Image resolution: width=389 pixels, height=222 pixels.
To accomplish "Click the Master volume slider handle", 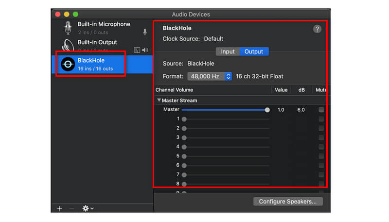I will click(x=267, y=110).
